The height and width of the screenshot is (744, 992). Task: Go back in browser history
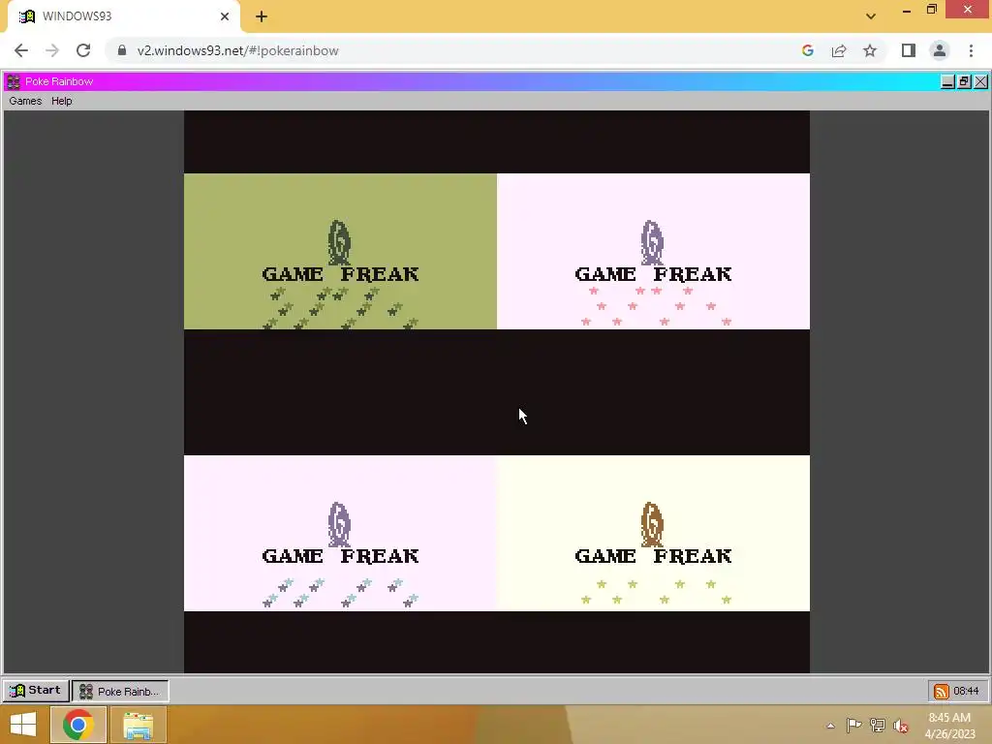(x=21, y=50)
